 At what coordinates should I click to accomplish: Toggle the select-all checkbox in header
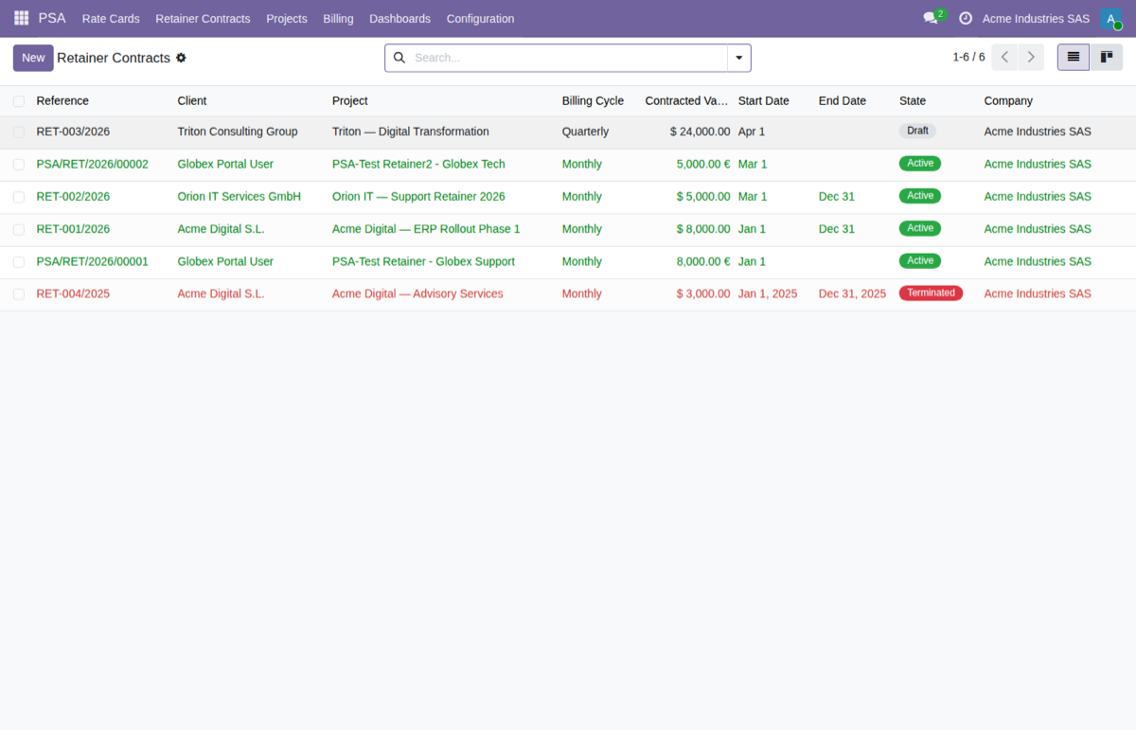(19, 101)
